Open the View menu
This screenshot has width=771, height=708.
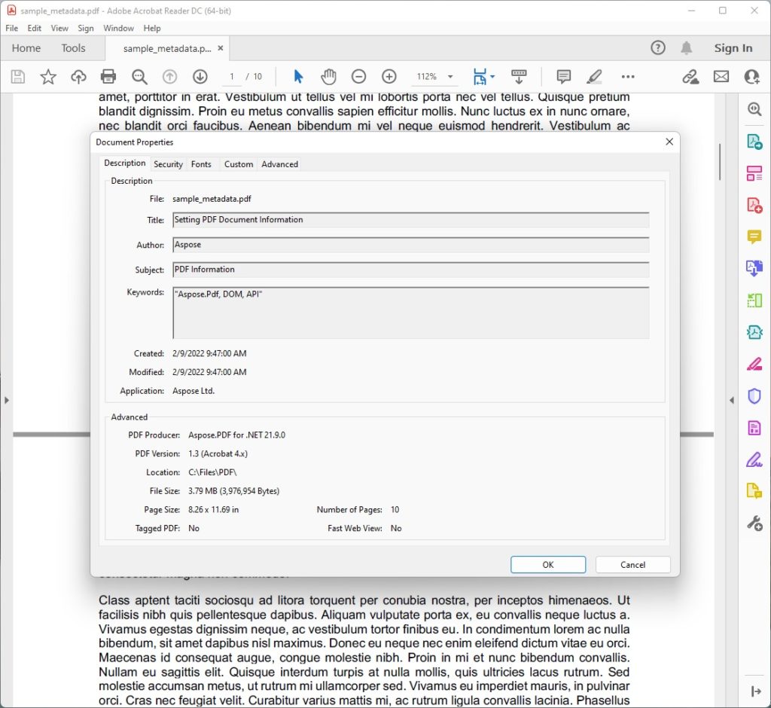tap(59, 28)
